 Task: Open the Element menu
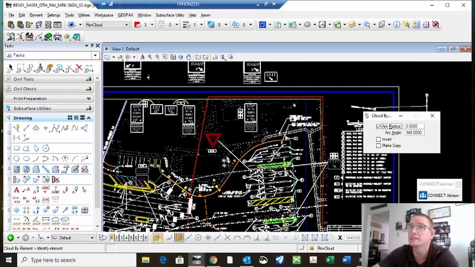coord(36,15)
